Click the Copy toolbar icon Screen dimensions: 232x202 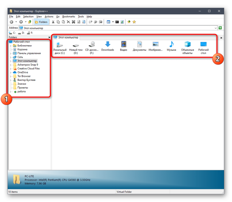(58, 22)
